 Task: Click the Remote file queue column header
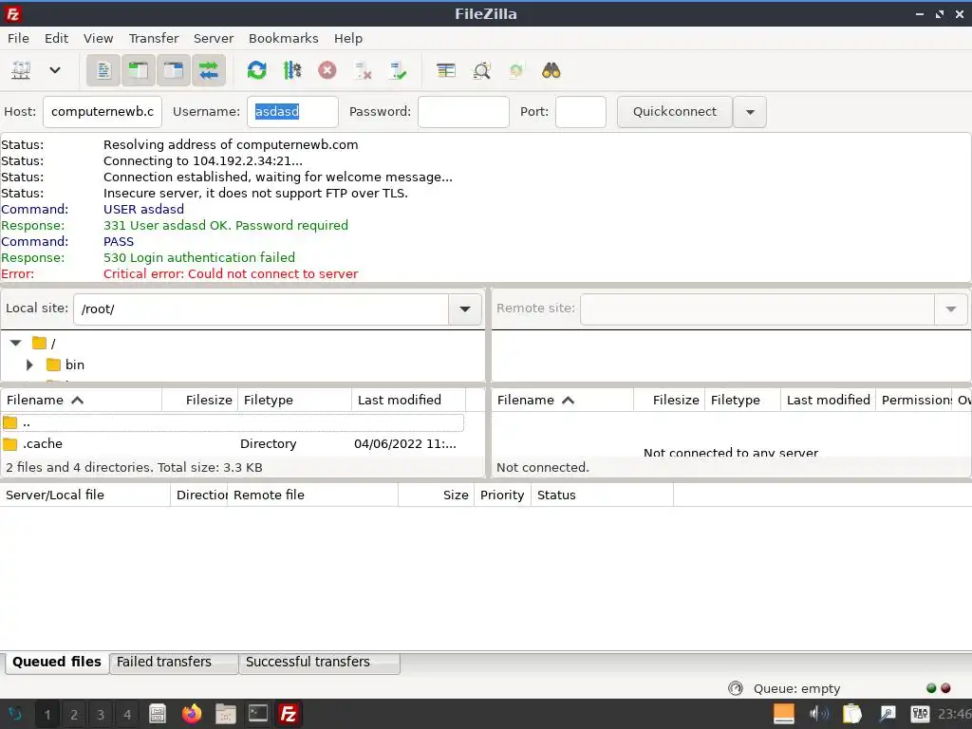pos(312,495)
